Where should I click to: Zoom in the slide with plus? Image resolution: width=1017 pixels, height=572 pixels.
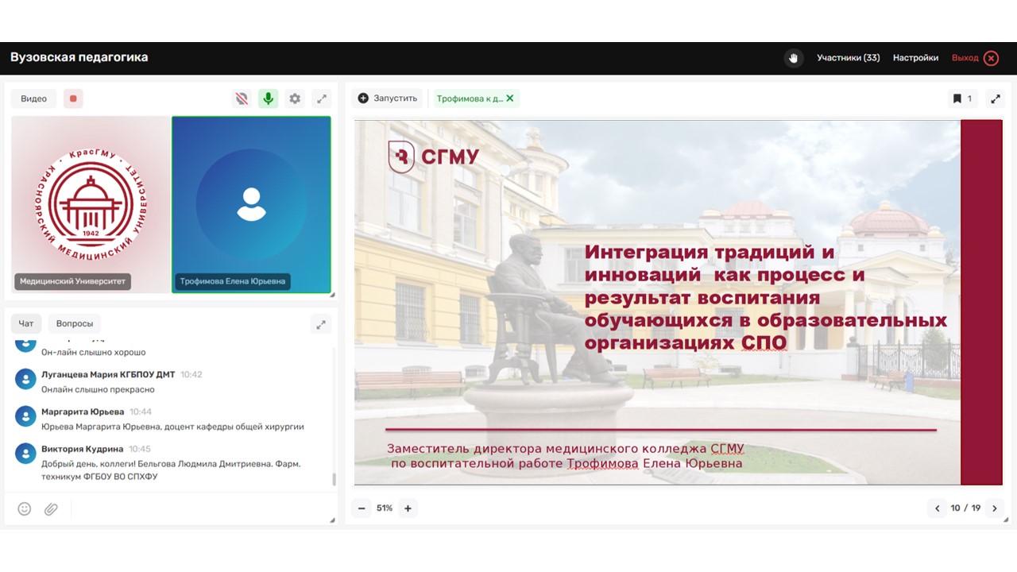point(408,508)
